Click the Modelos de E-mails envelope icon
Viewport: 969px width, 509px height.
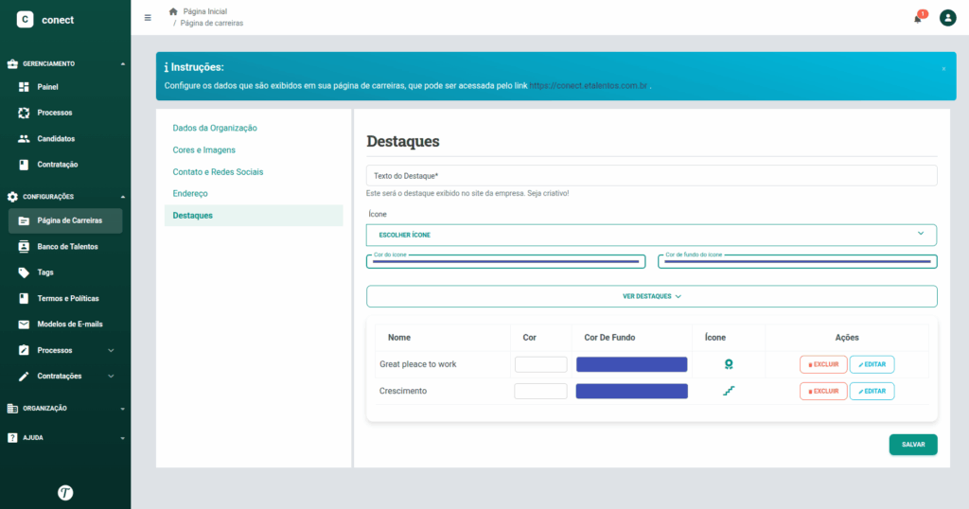pos(24,325)
